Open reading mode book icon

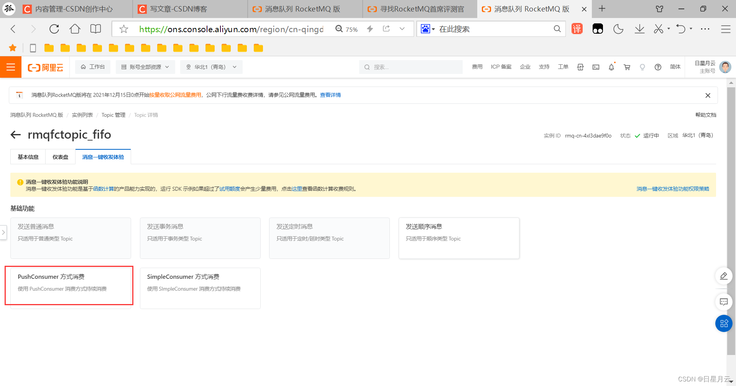pos(95,29)
